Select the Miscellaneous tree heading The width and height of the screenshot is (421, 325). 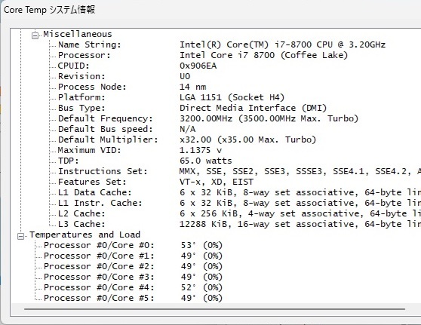click(x=77, y=34)
